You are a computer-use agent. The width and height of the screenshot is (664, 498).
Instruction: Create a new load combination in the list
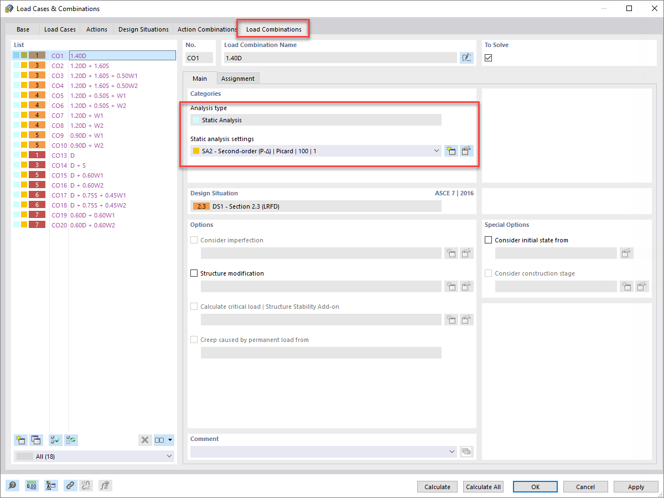pyautogui.click(x=20, y=439)
